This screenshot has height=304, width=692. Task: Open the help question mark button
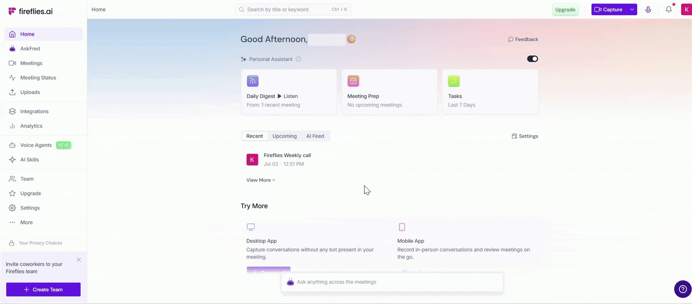(683, 289)
